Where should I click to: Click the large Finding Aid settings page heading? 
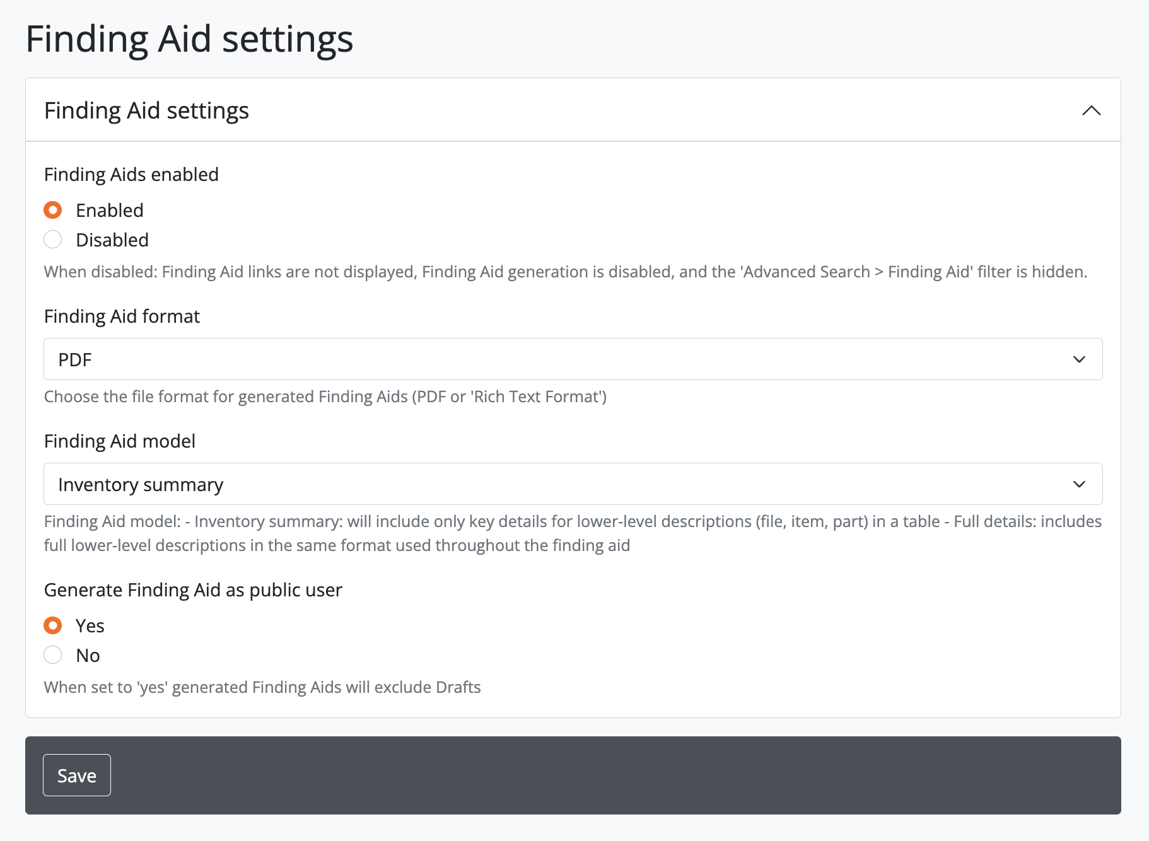pos(189,39)
